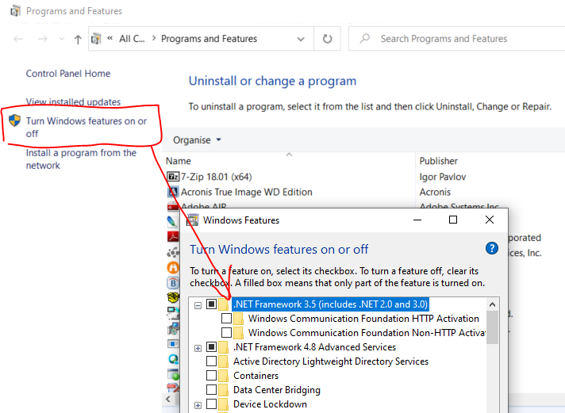565x413 pixels.
Task: Click the back navigation arrow
Action: point(18,39)
